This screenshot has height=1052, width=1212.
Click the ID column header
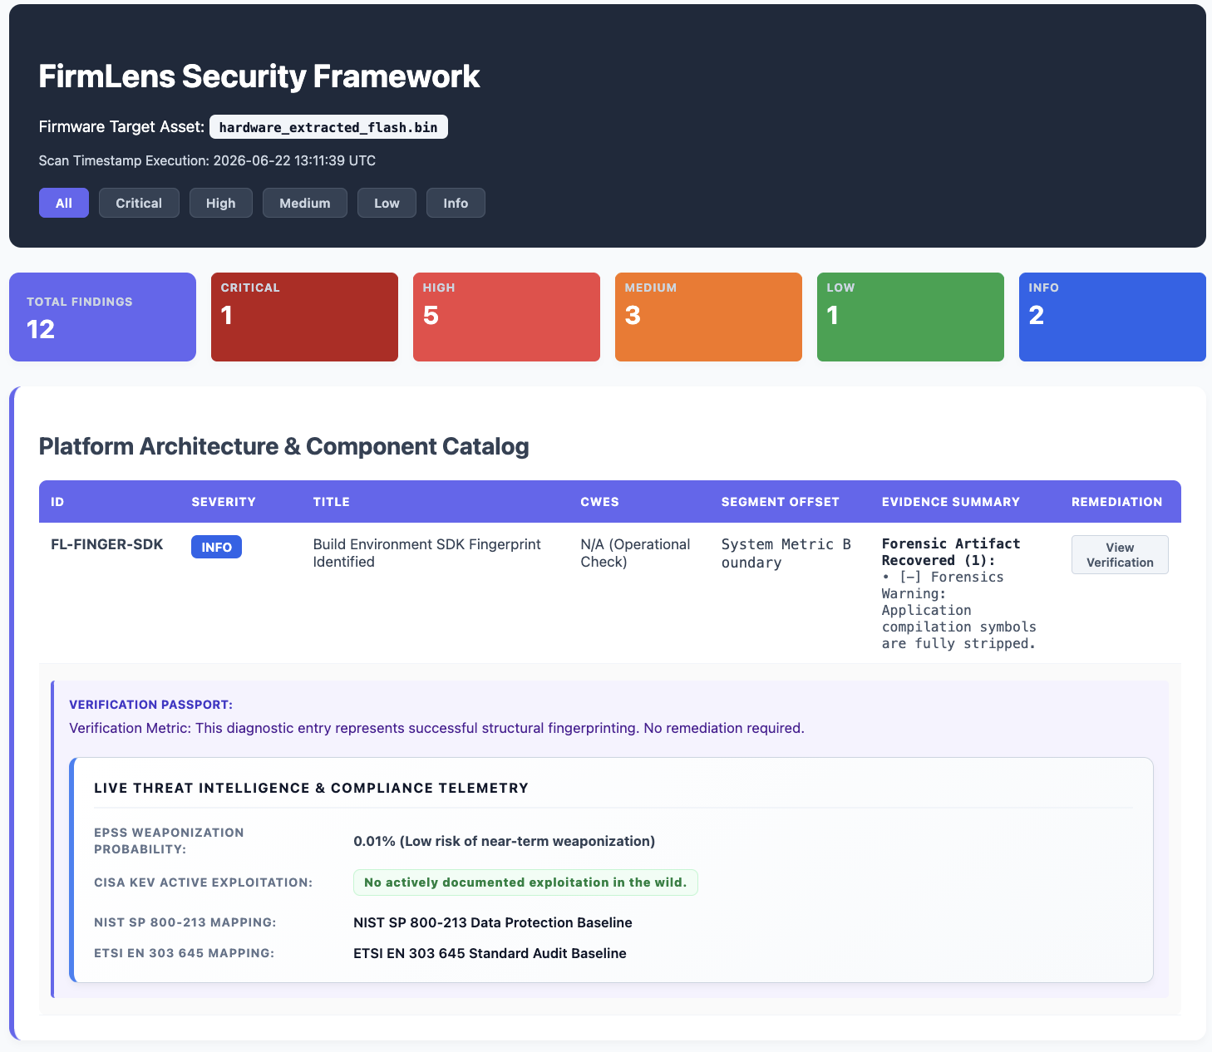[x=57, y=502]
